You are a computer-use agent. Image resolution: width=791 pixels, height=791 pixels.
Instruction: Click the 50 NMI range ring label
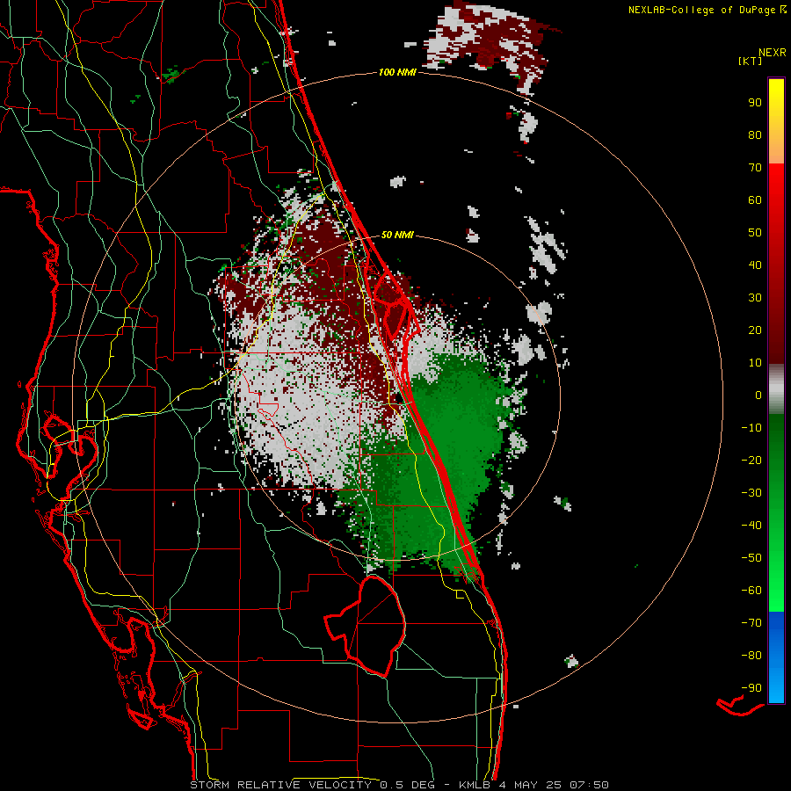coord(397,235)
